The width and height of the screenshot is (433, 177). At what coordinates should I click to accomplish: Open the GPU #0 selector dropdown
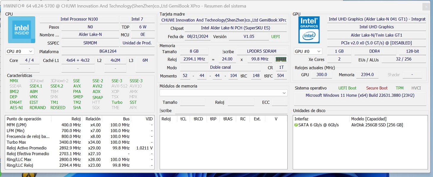(308, 51)
